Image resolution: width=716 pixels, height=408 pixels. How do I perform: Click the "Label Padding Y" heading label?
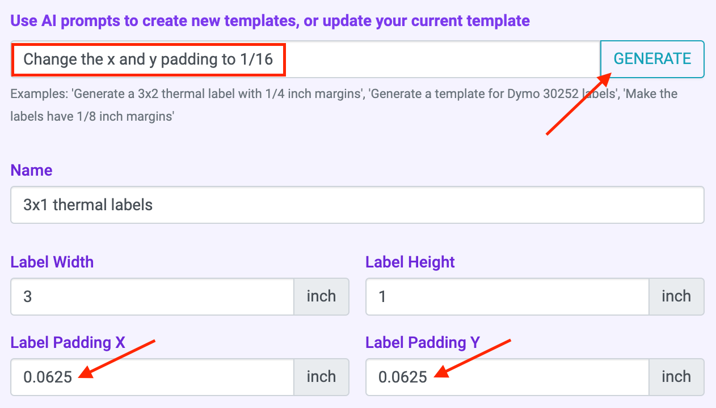point(423,343)
